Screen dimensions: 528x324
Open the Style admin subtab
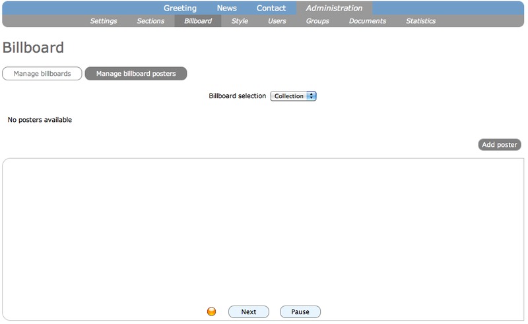(x=240, y=21)
